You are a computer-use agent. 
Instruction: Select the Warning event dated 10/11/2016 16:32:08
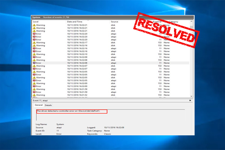click(111, 60)
